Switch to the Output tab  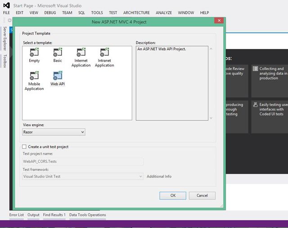click(x=33, y=215)
